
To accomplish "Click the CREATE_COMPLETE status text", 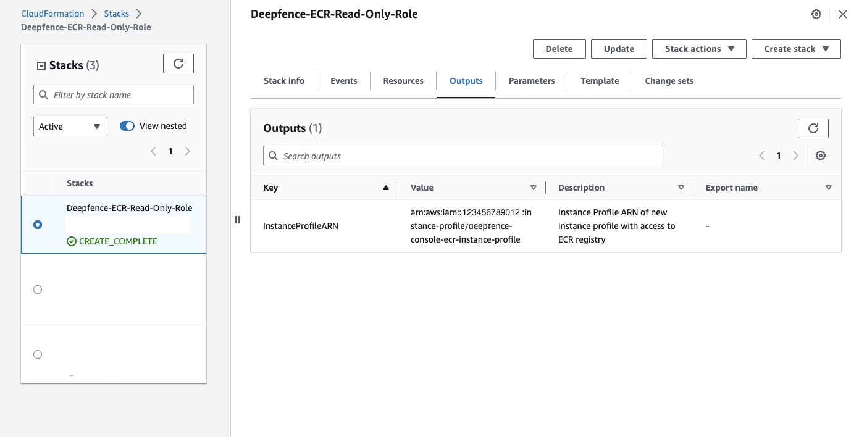I will tap(118, 241).
